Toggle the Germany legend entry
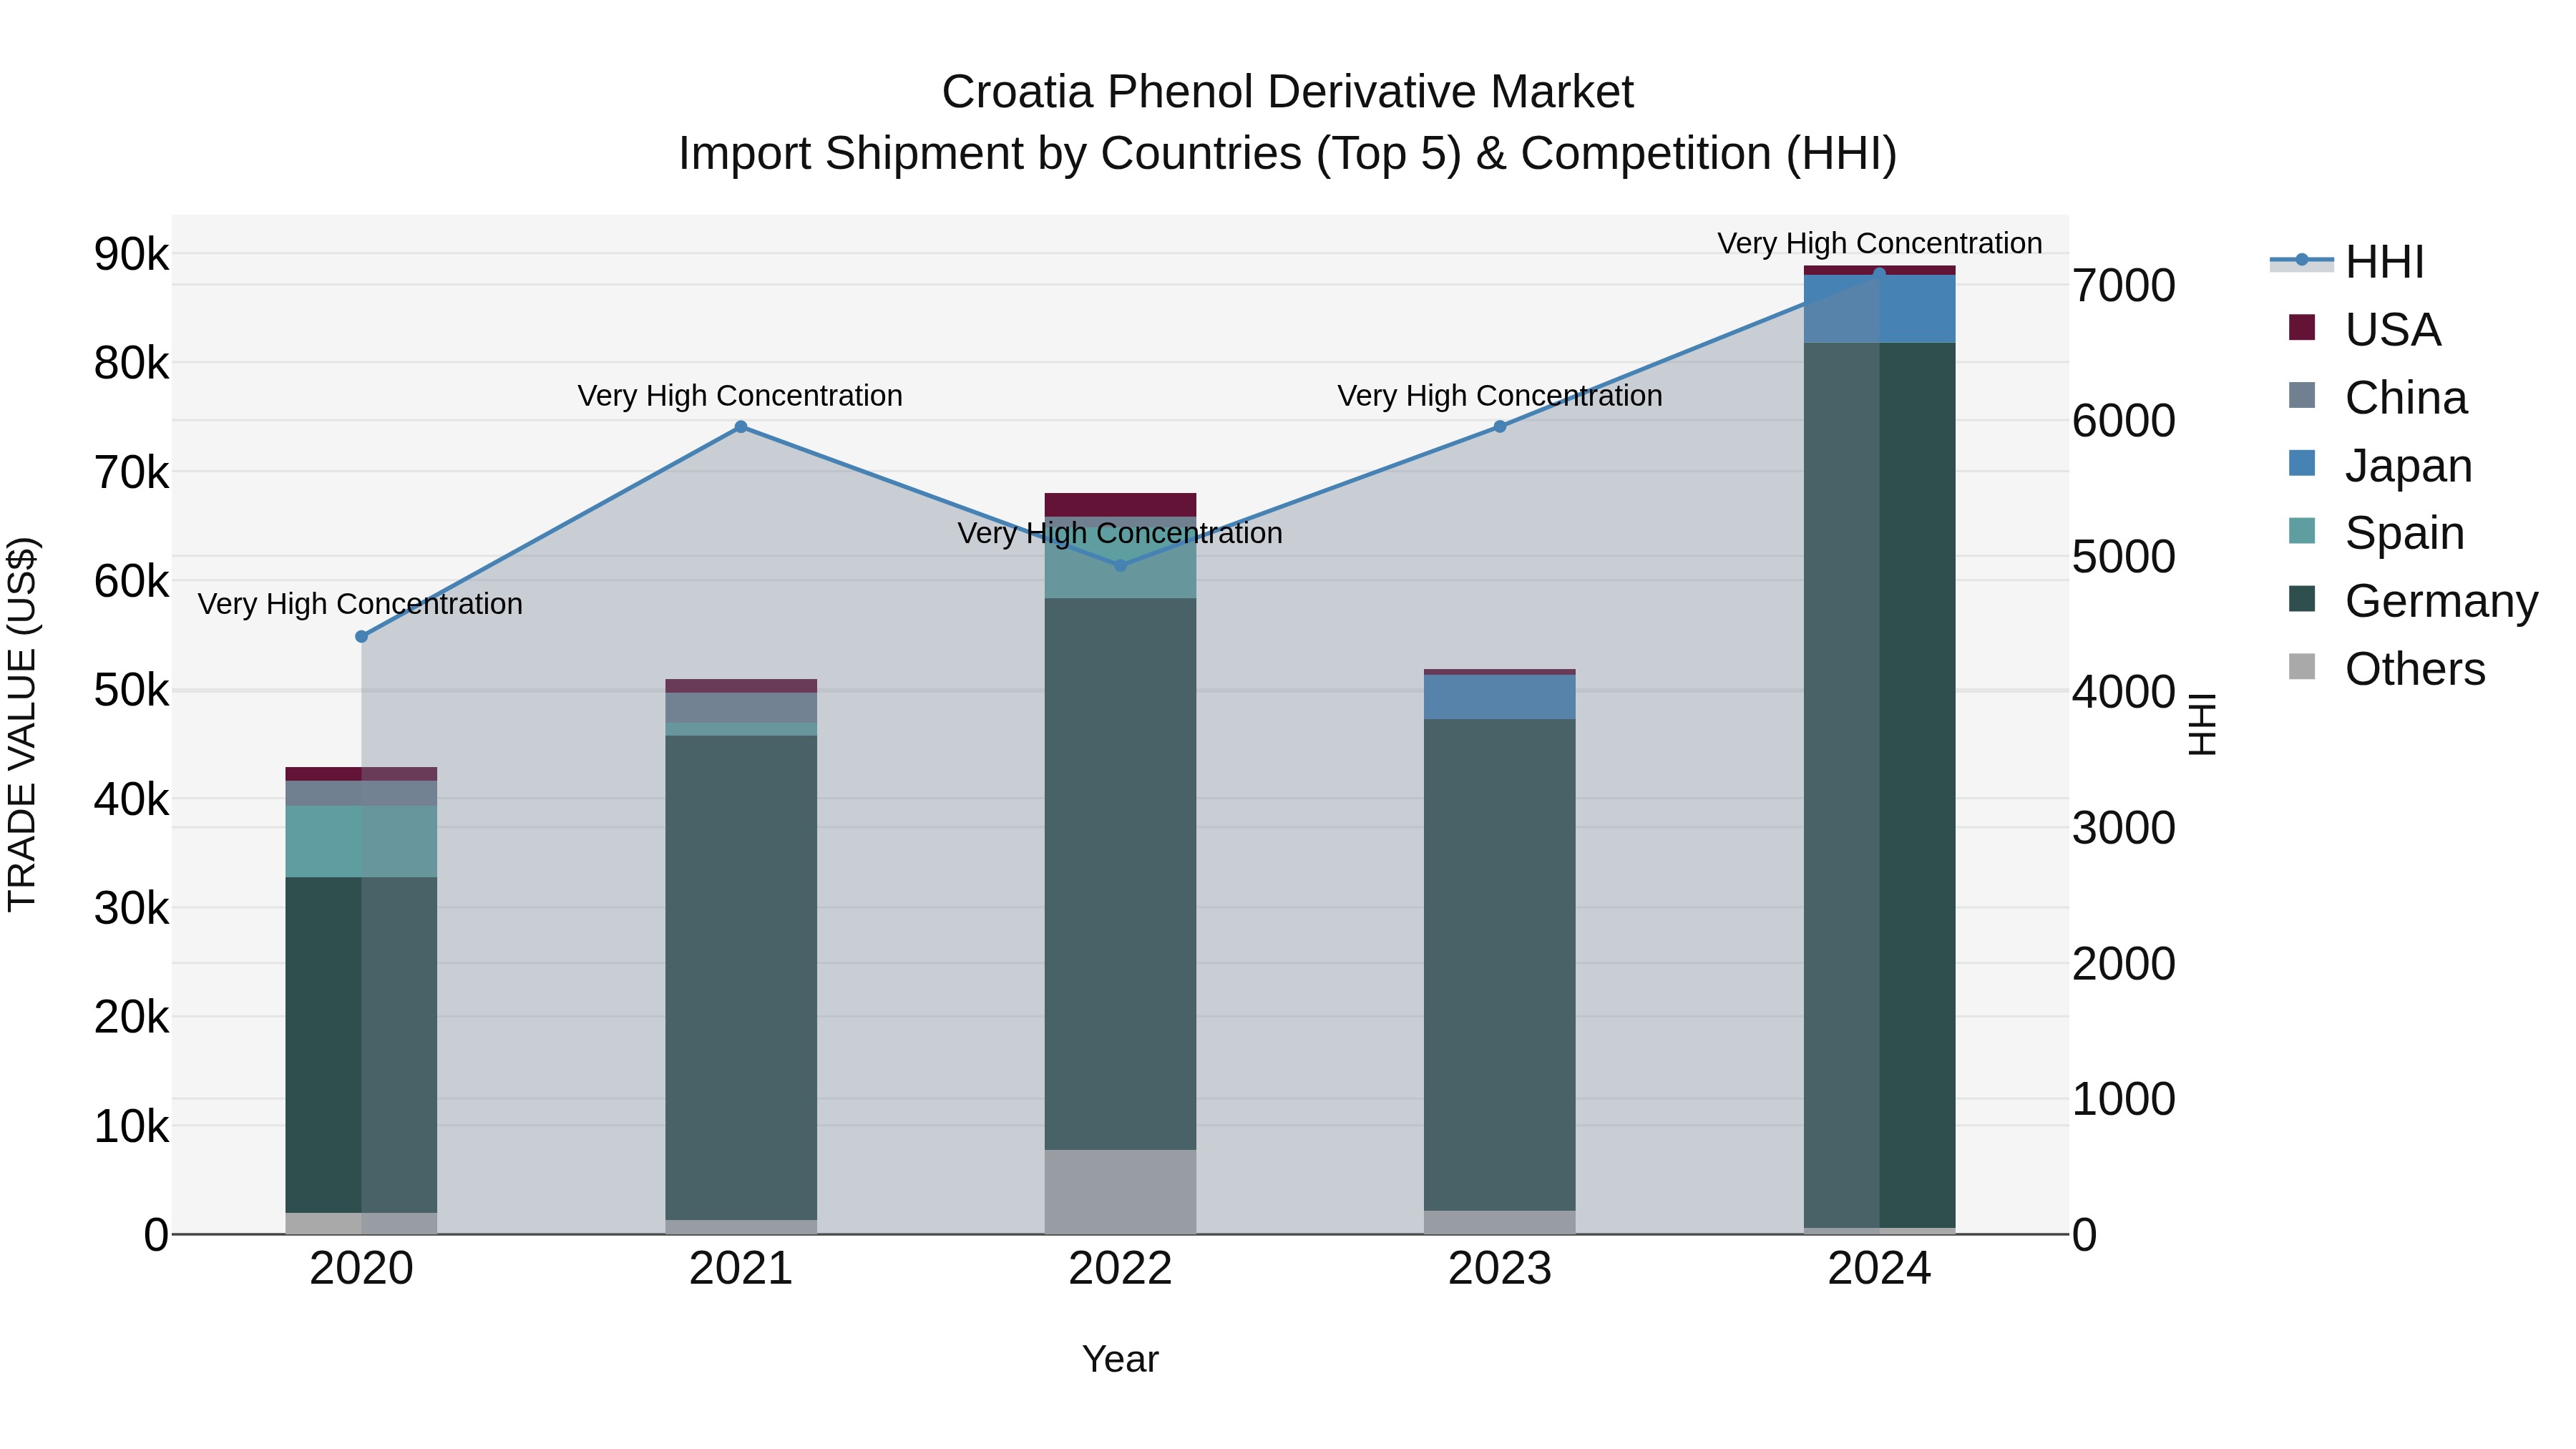Screen dimensions: 2576x1449 point(2413,600)
